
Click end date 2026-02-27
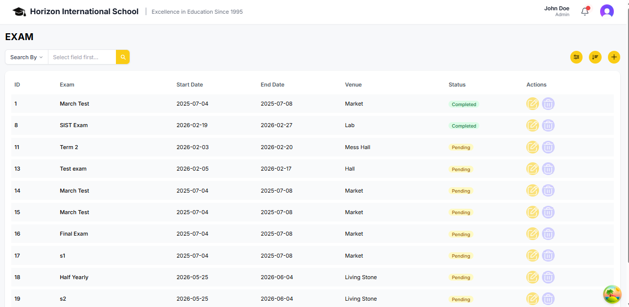[x=276, y=125]
